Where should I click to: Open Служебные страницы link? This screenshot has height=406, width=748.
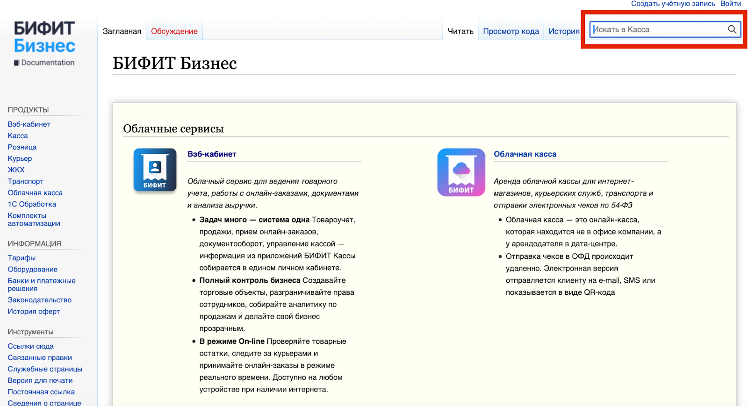(x=45, y=369)
